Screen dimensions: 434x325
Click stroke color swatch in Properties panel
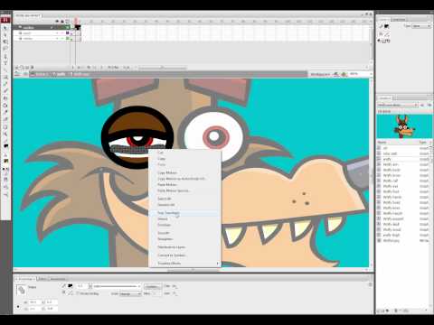[70, 286]
